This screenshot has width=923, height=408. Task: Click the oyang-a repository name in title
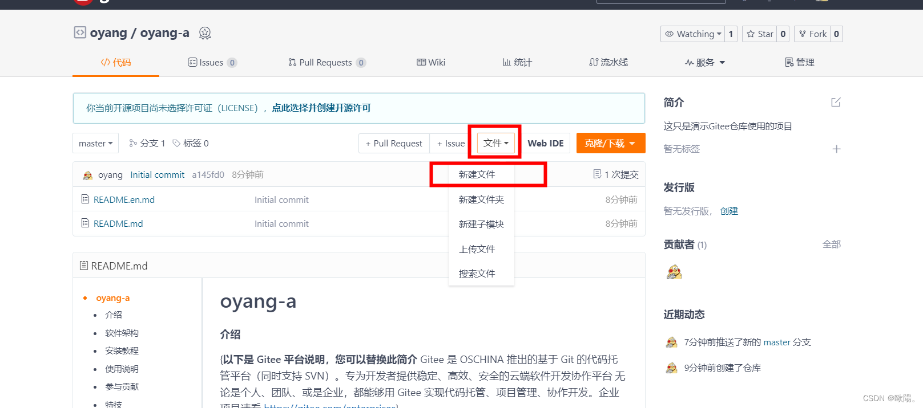click(x=164, y=33)
